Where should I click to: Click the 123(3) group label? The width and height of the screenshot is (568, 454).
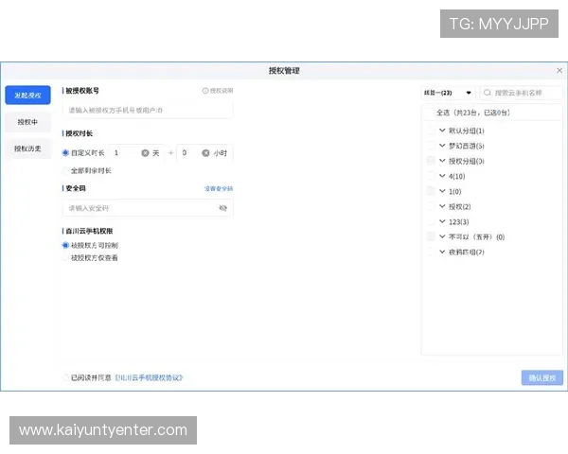click(x=458, y=222)
